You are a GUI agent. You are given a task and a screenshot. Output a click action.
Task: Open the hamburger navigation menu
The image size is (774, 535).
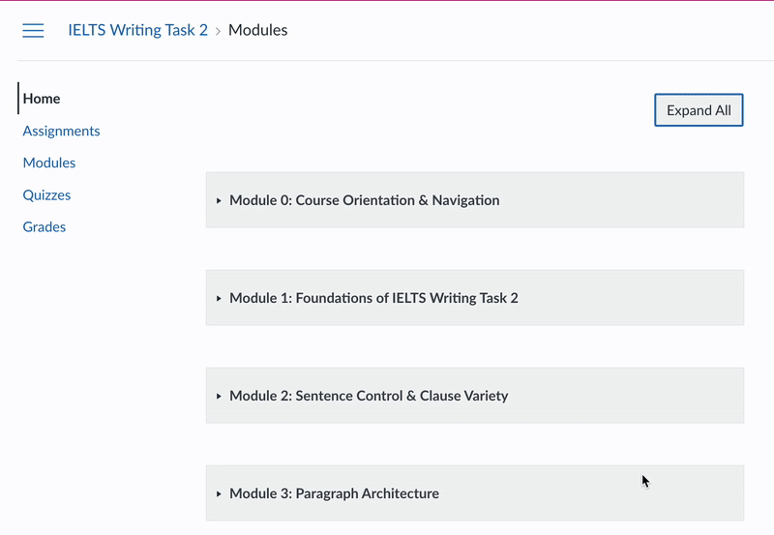point(33,30)
